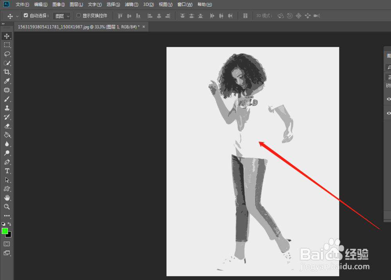The width and height of the screenshot is (391, 280).
Task: Select the Path Selection tool
Action: click(x=7, y=180)
